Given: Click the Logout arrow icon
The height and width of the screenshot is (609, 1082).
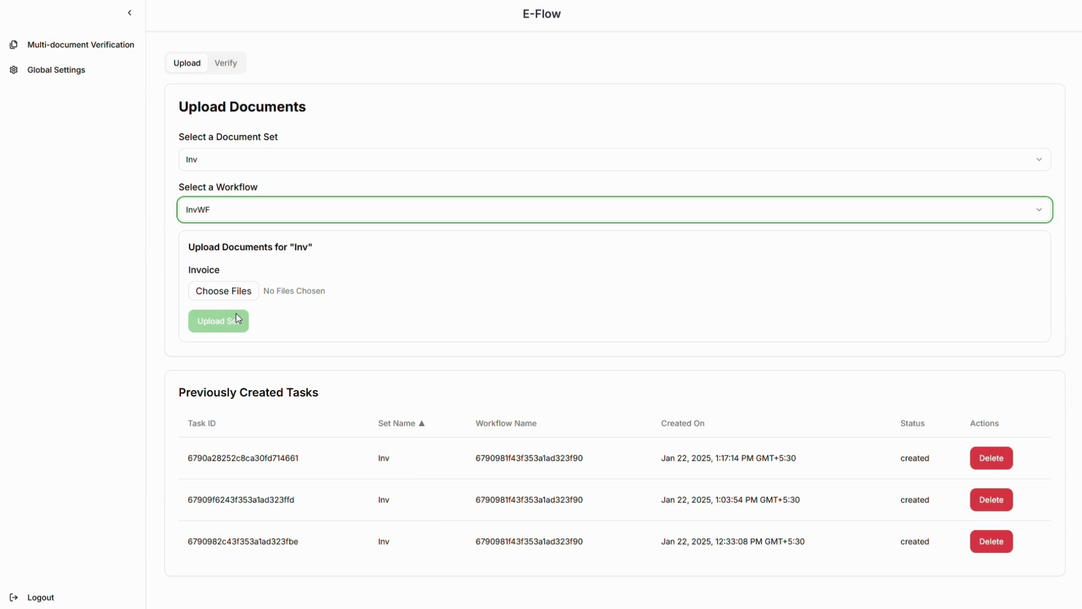Looking at the screenshot, I should (14, 597).
